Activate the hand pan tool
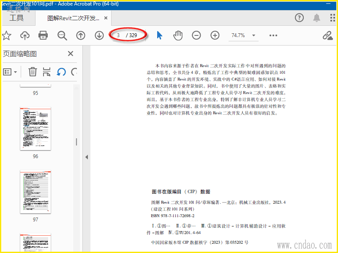338x253 pixels. pyautogui.click(x=178, y=35)
